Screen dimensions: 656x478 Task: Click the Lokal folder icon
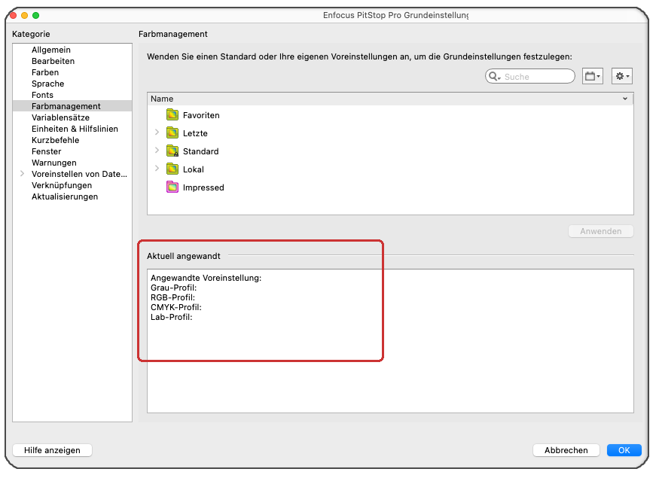pos(172,169)
